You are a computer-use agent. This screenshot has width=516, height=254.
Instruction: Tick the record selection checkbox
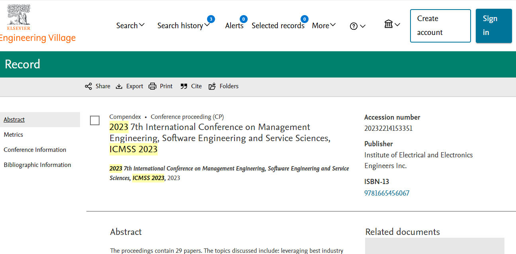click(x=95, y=120)
